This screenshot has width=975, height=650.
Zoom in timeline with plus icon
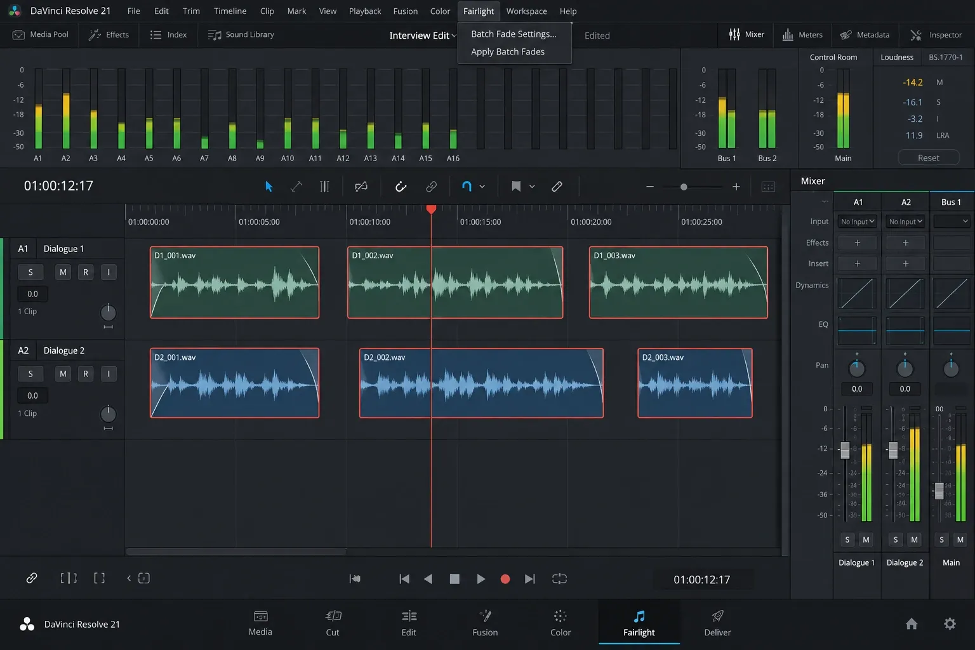pyautogui.click(x=736, y=187)
